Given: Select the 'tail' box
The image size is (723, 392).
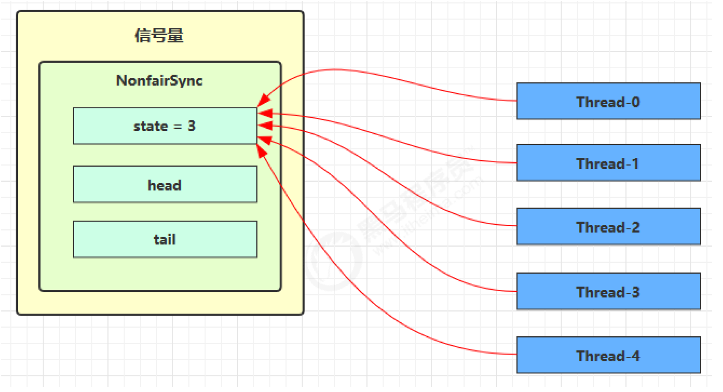Looking at the screenshot, I should click(165, 239).
